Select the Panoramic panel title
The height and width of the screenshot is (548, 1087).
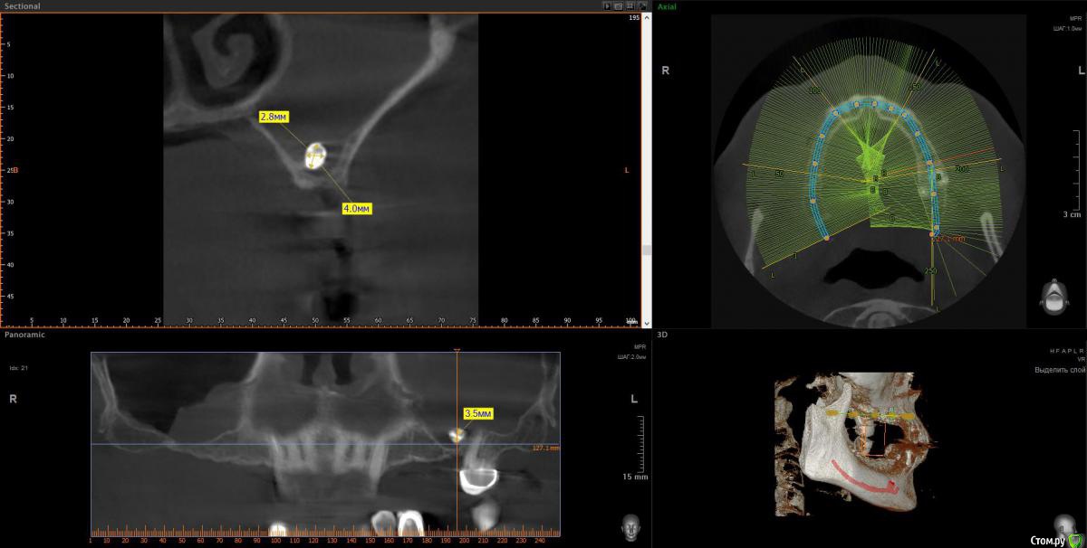pos(24,335)
